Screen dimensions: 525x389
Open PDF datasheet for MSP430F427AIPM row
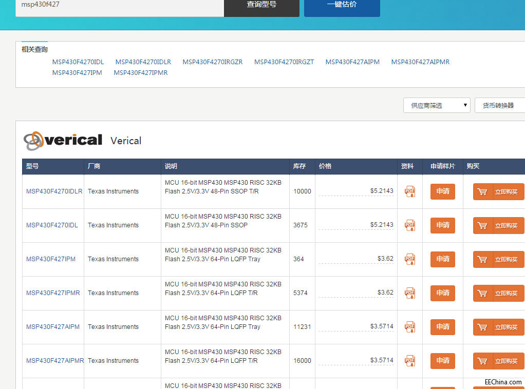point(410,327)
